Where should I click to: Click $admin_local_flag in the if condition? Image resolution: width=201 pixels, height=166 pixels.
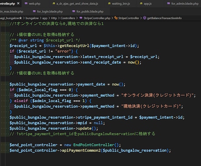pos(38,90)
